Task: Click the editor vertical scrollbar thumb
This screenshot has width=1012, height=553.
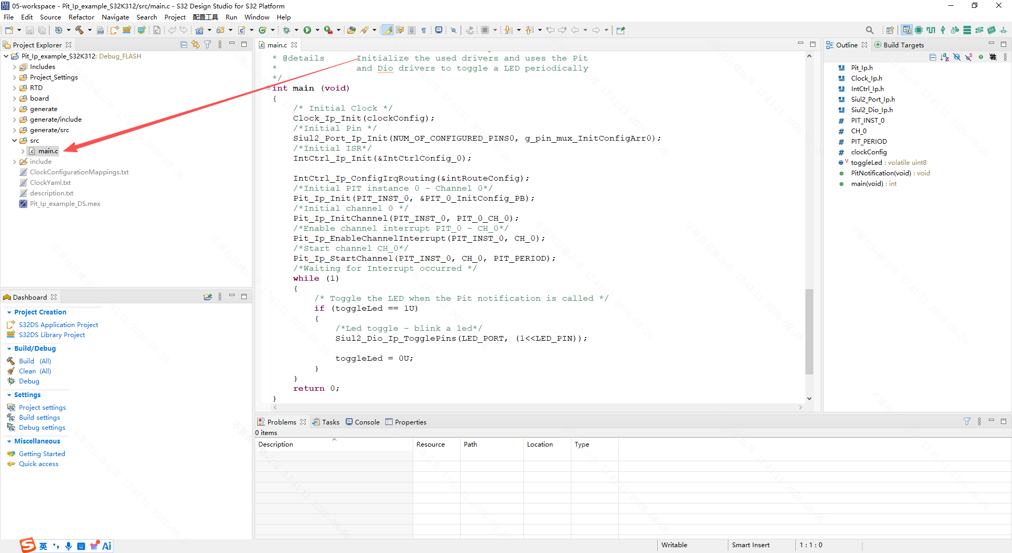Action: click(809, 332)
